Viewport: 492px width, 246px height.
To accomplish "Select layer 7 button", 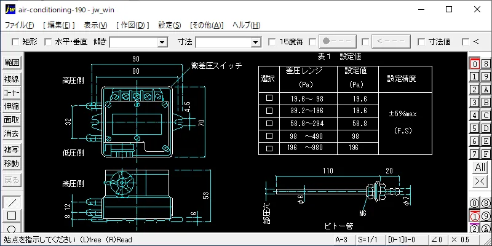I will 475,154.
